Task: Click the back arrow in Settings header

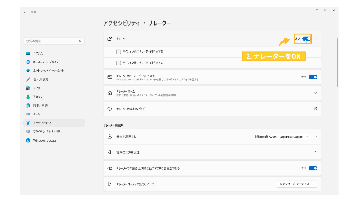Action: (25, 12)
